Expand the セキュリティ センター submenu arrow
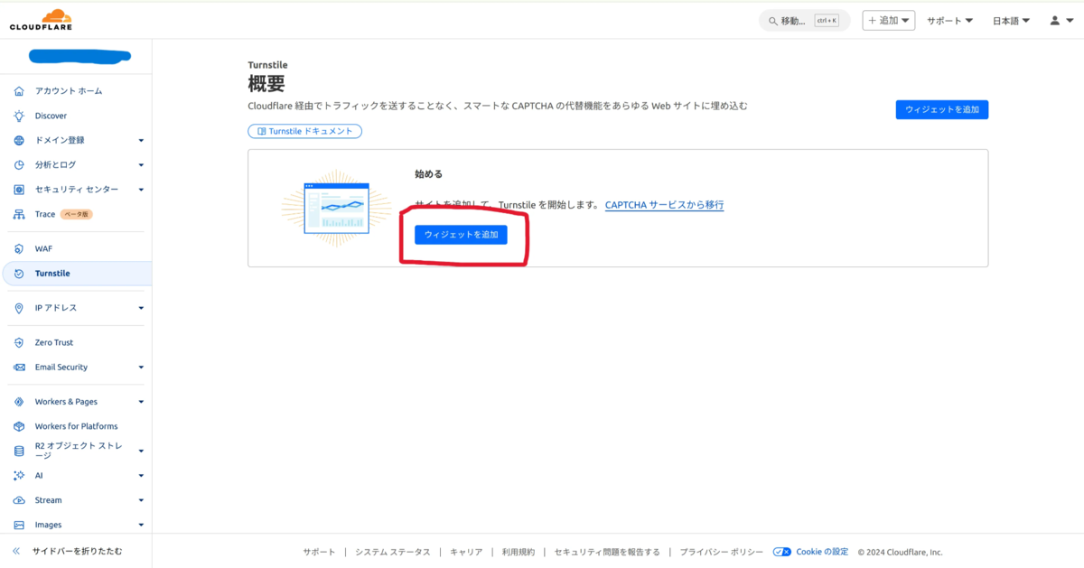Viewport: 1084px width, 568px height. [141, 190]
